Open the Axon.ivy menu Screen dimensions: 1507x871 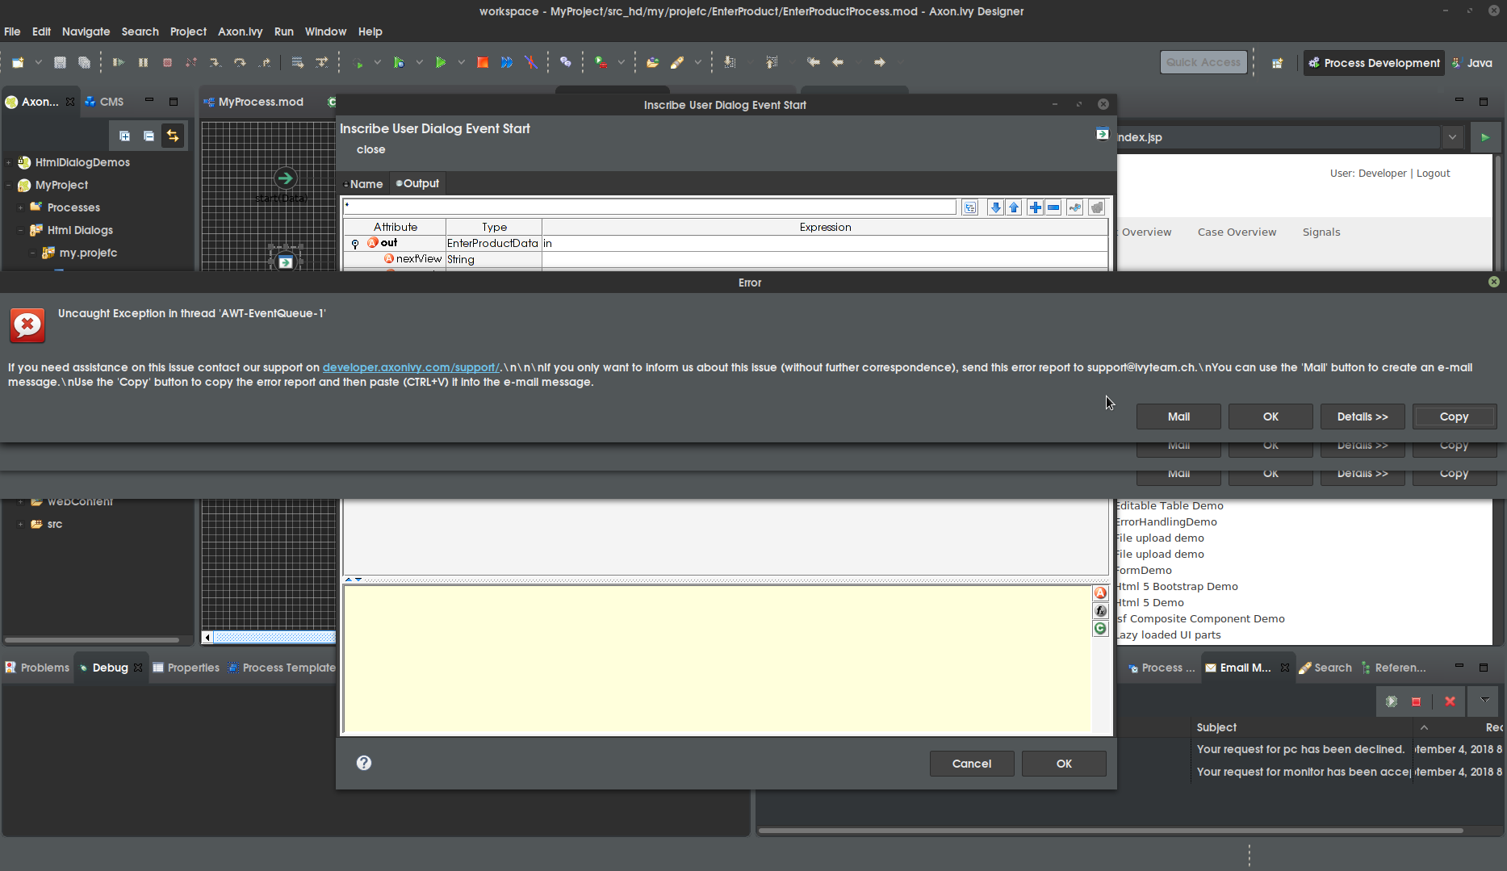tap(240, 31)
